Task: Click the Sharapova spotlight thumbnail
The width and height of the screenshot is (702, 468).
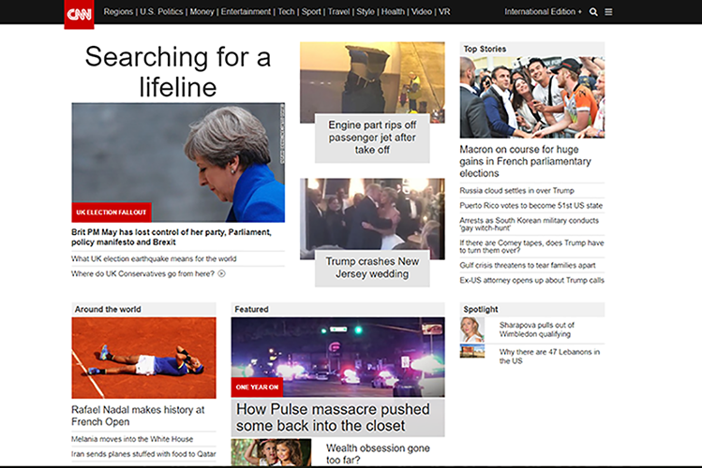Action: point(471,329)
